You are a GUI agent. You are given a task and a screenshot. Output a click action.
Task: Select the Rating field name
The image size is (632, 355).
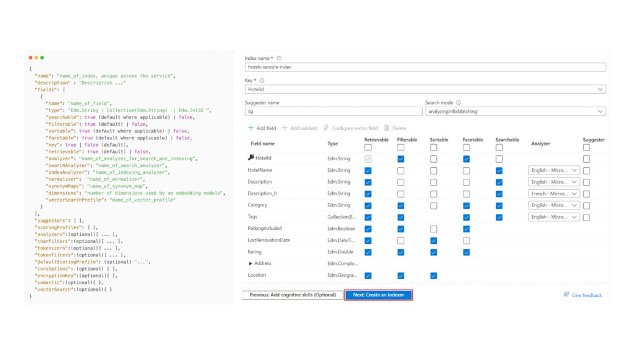click(254, 252)
